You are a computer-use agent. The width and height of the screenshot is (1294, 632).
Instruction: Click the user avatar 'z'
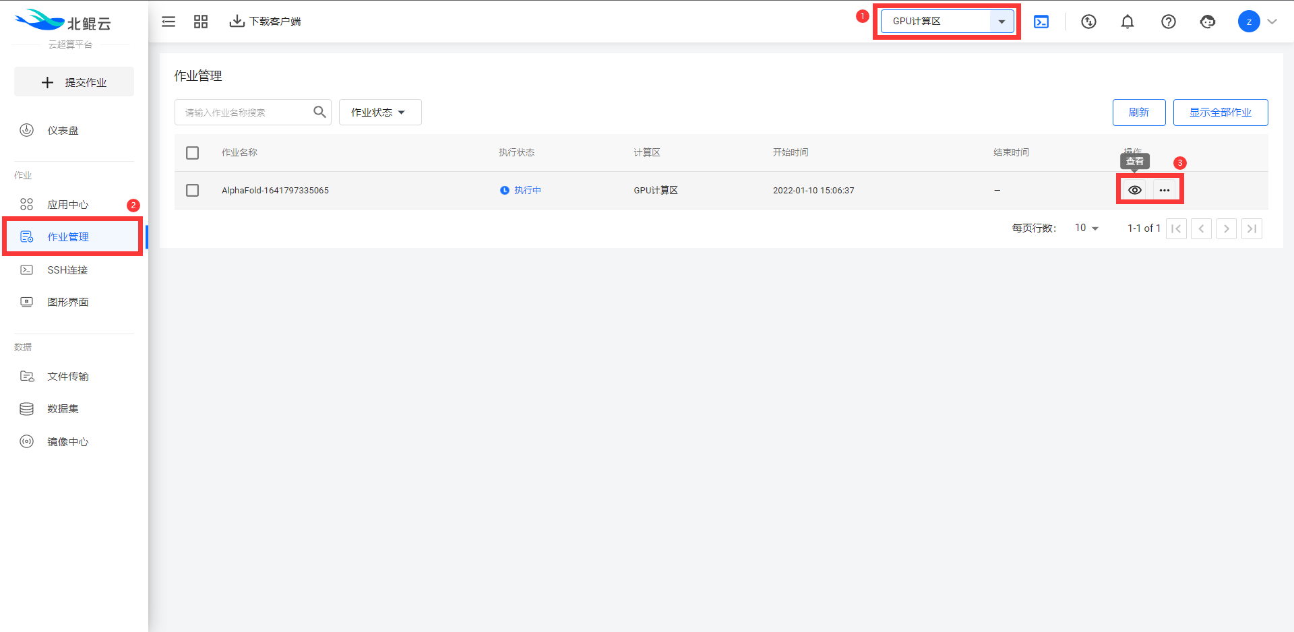pos(1249,22)
